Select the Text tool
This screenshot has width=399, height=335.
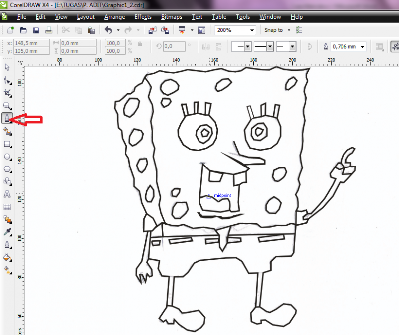(7, 194)
